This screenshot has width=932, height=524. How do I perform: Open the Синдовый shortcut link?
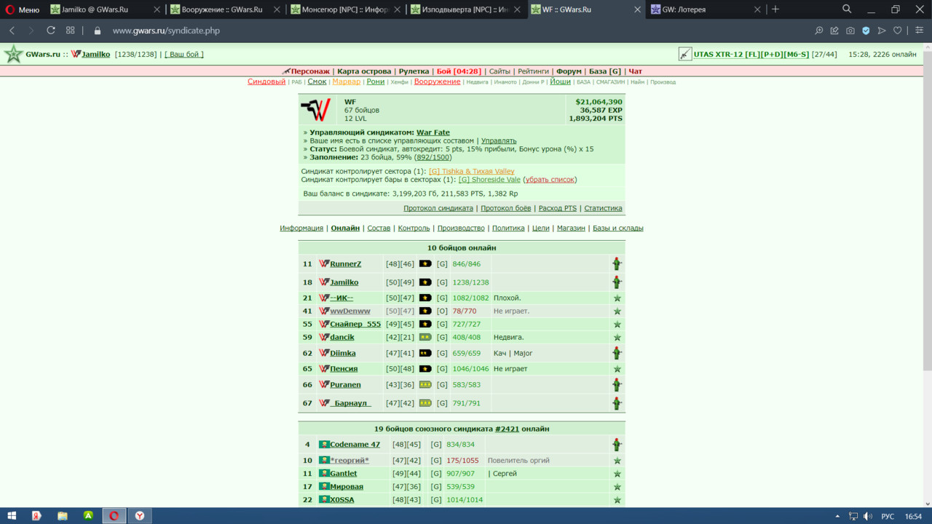tap(266, 82)
